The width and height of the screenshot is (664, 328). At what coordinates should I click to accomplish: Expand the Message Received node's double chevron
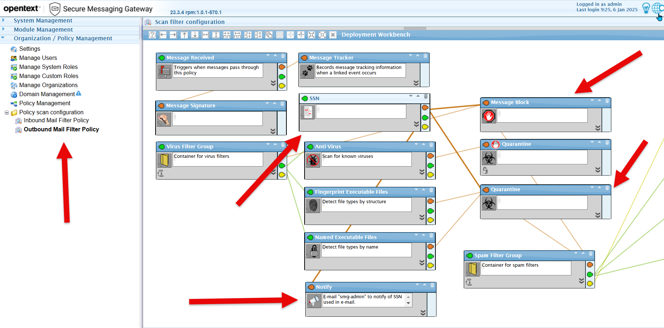coord(273,83)
